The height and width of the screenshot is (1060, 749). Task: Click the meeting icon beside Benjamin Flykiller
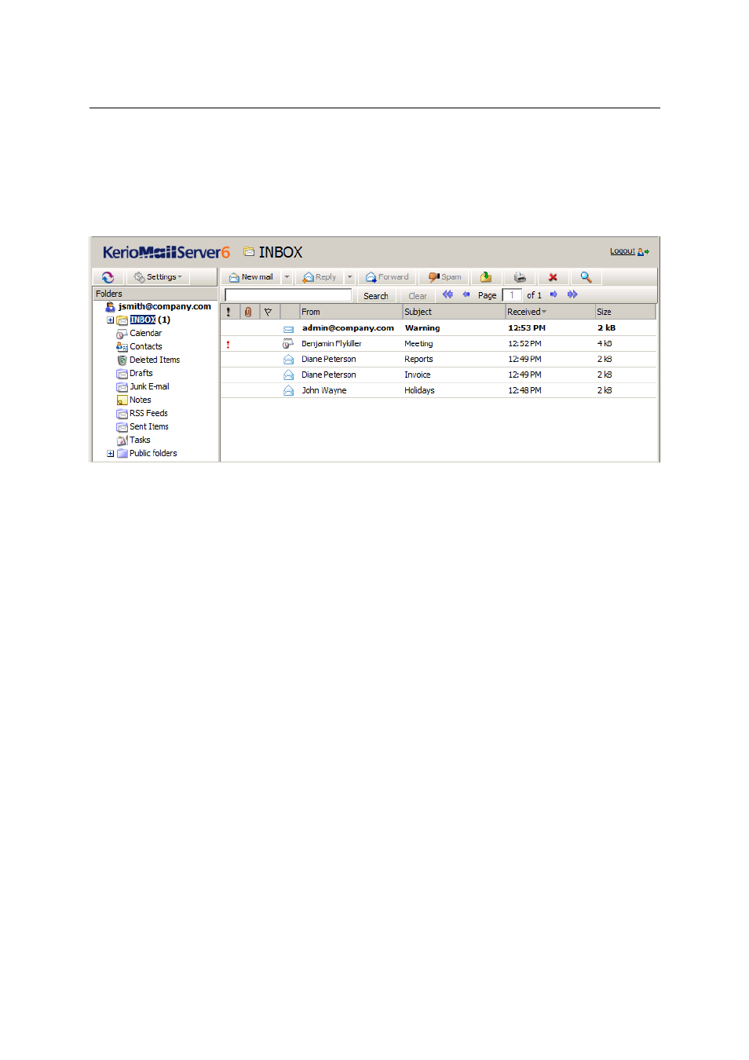[x=288, y=344]
